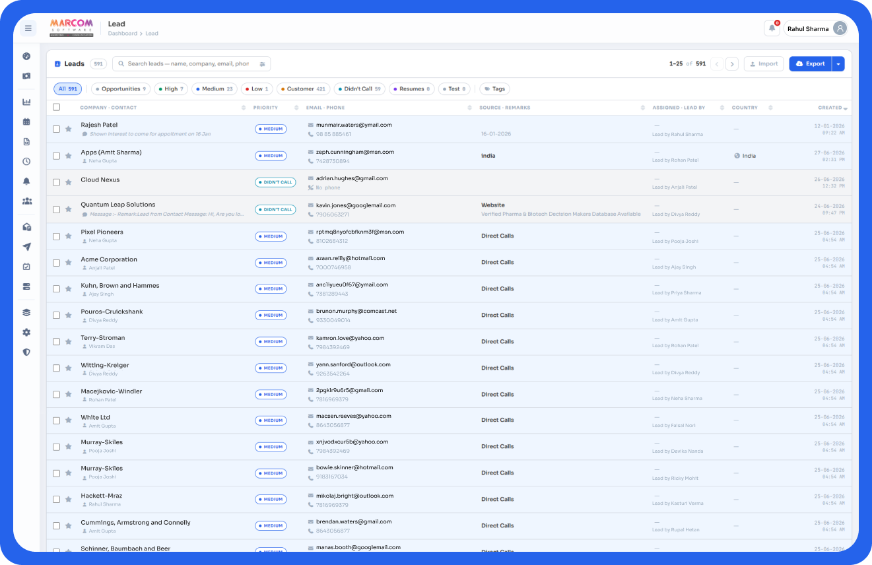Sort by Country column arrows
This screenshot has width=872, height=565.
click(770, 108)
